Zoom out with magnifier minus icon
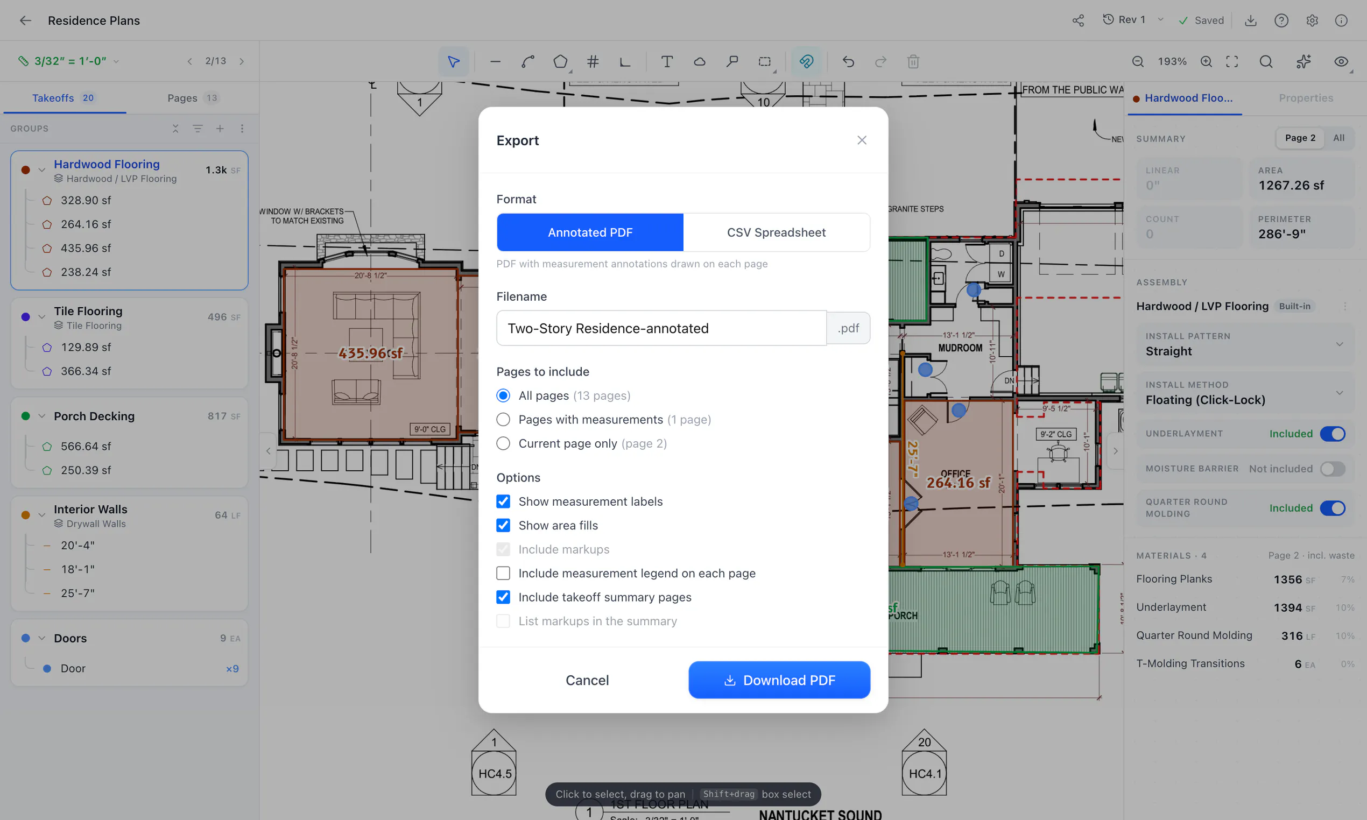 (x=1138, y=61)
